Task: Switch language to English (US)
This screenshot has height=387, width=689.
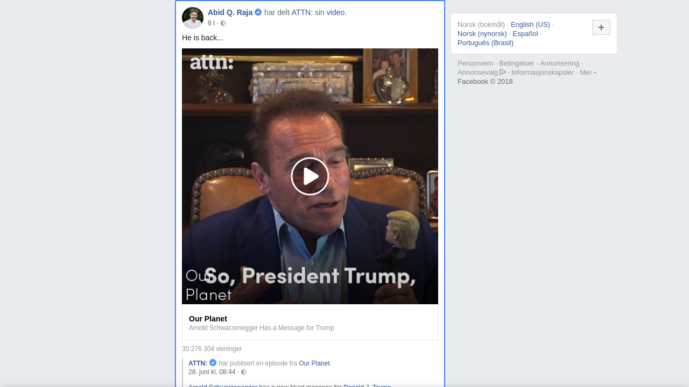Action: tap(530, 24)
